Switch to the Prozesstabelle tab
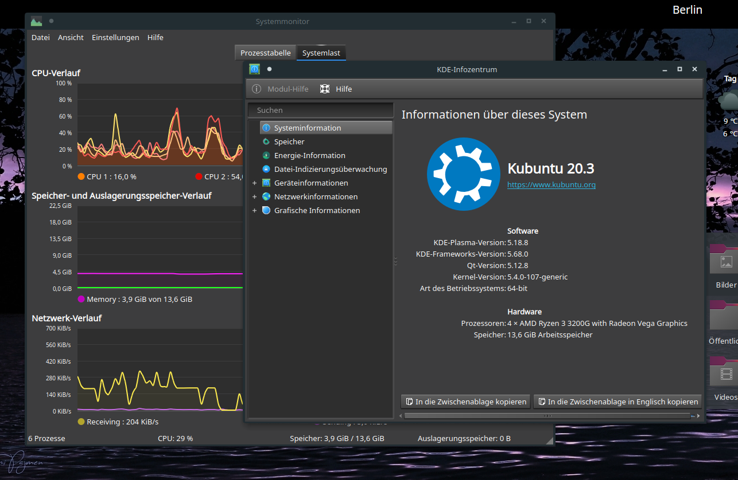738x480 pixels. [x=266, y=53]
